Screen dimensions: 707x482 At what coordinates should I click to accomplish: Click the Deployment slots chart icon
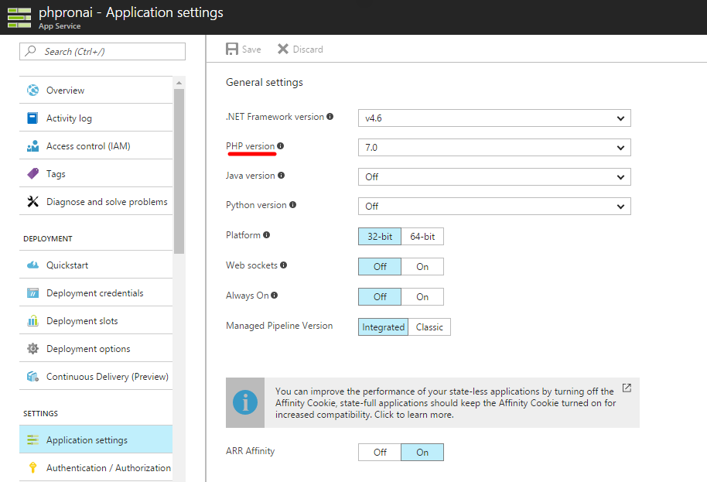(33, 320)
